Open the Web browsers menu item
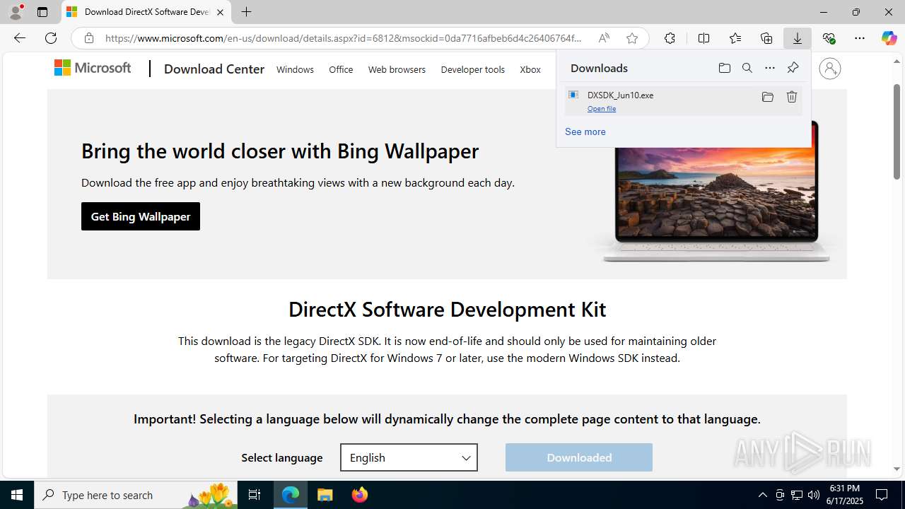Screen dimensions: 905x509 point(397,69)
